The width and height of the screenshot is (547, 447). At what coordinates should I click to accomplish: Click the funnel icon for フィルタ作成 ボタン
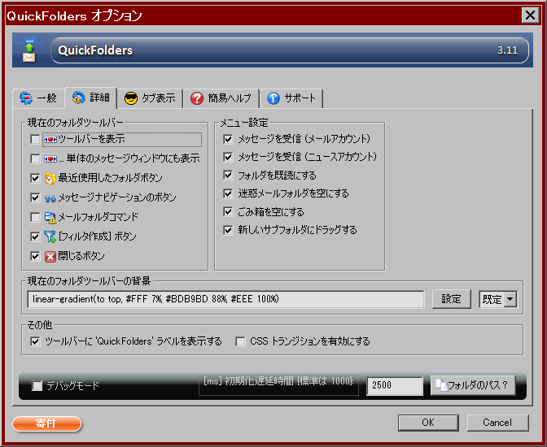(50, 237)
